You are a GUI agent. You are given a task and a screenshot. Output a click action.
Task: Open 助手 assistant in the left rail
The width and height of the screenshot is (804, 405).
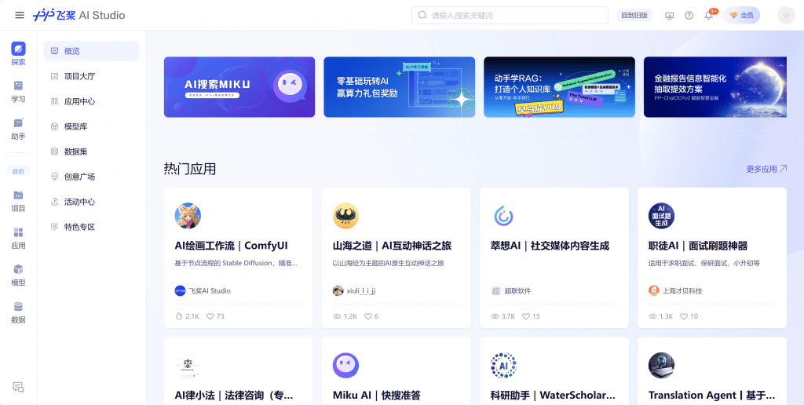(18, 129)
